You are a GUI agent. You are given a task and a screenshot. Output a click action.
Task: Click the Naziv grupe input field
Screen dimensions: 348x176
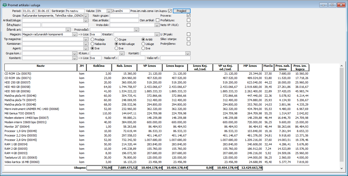[124, 16]
